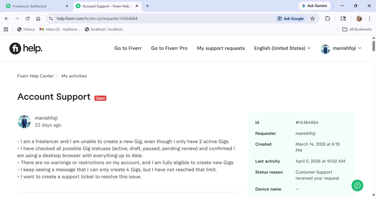Click the Open status badge
Screen dimensions: 376x197
point(100,98)
